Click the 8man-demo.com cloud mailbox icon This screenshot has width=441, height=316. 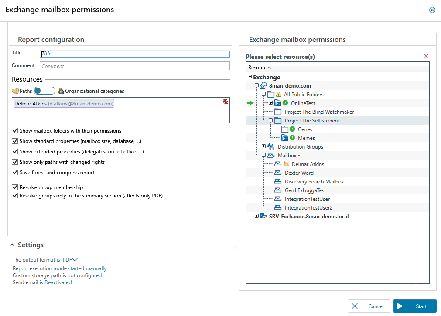point(263,86)
